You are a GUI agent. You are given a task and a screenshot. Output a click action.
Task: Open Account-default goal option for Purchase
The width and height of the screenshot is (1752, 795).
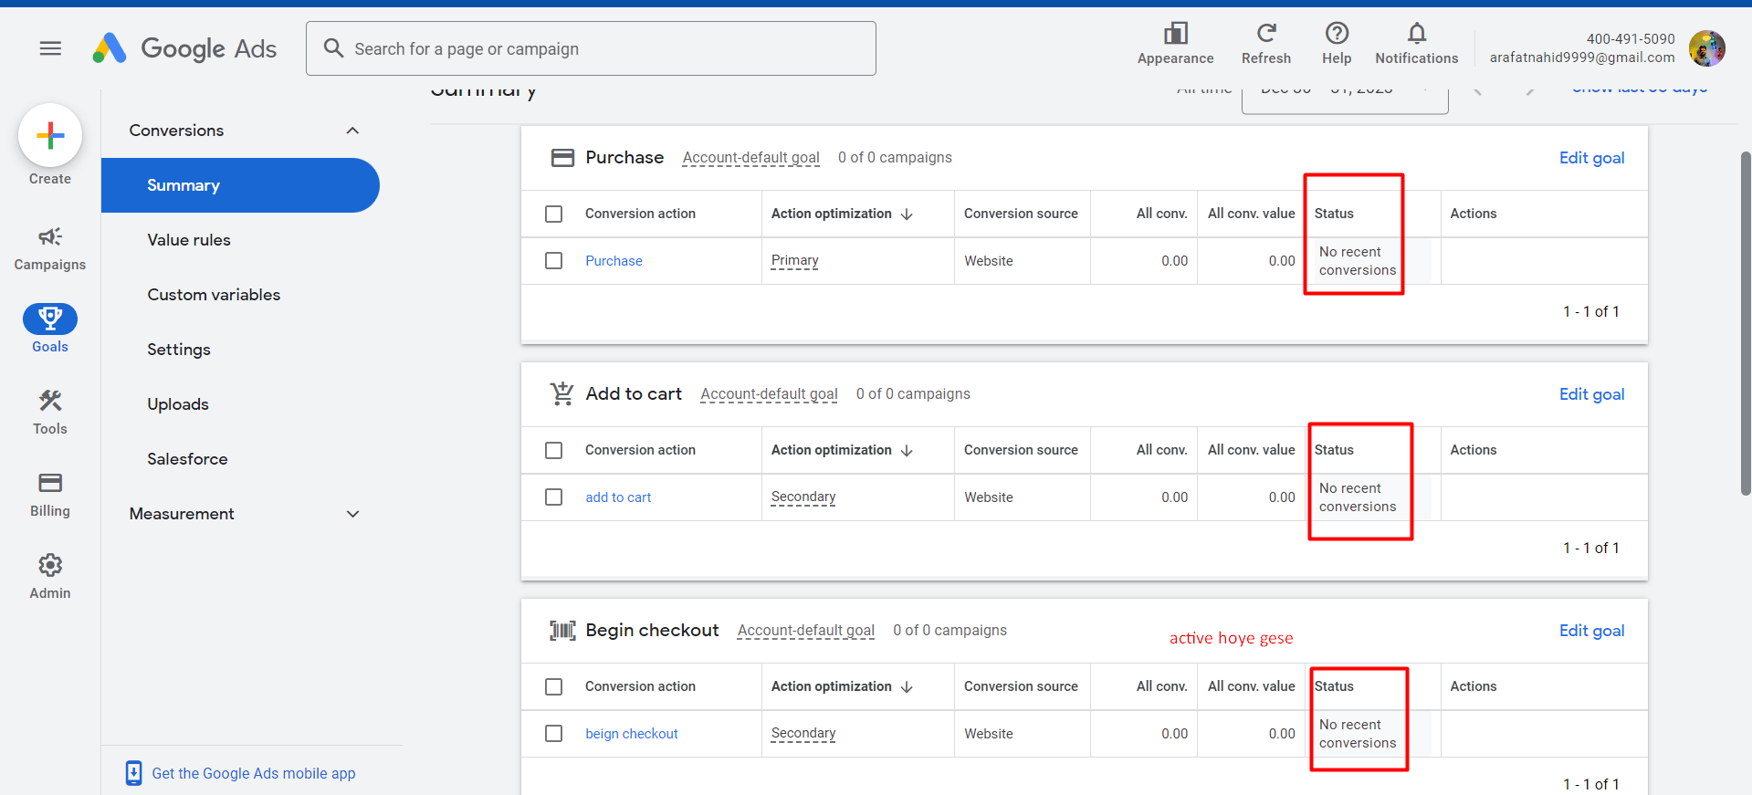coord(750,158)
